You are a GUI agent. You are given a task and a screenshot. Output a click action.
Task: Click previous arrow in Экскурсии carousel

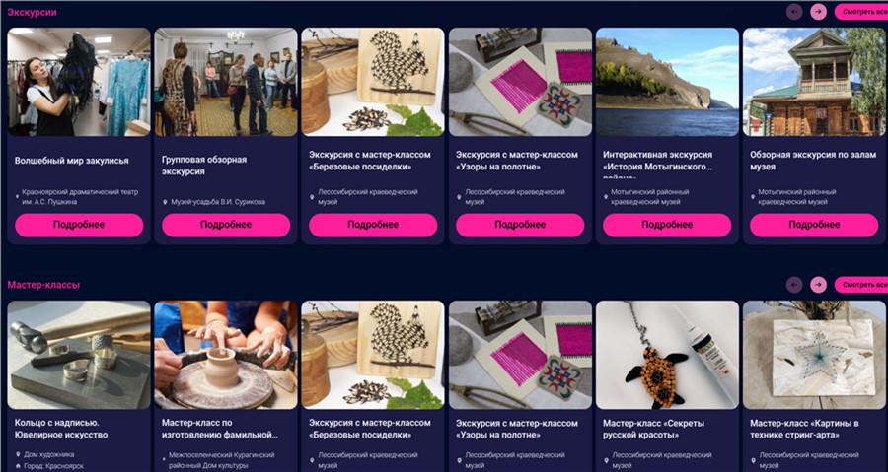tap(794, 12)
